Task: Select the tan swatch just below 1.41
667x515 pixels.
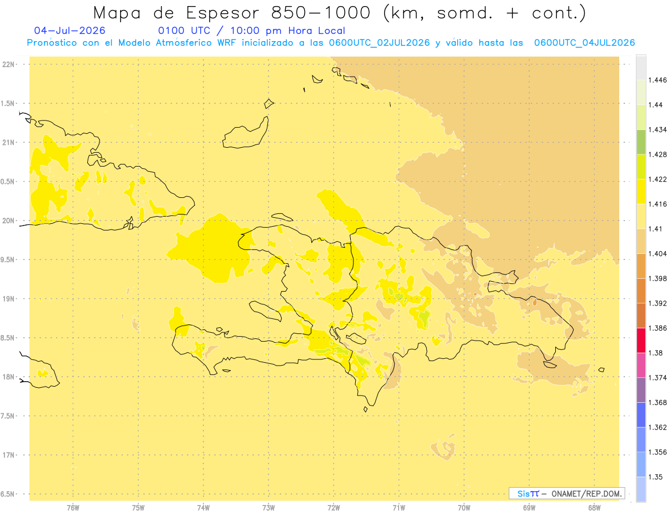Action: pos(641,241)
